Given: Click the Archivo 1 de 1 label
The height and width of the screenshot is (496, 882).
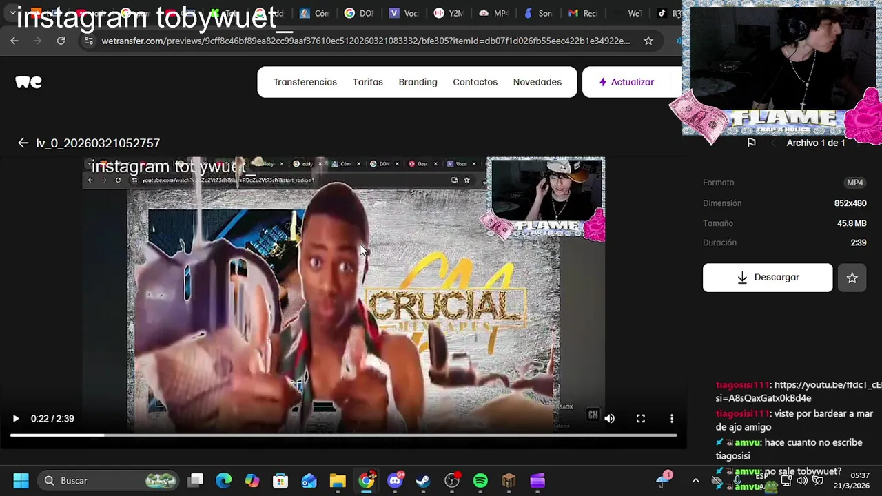Looking at the screenshot, I should pos(816,143).
